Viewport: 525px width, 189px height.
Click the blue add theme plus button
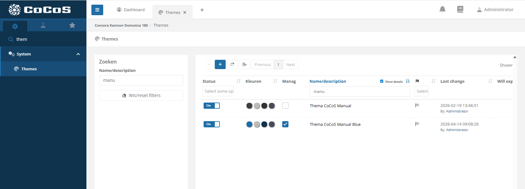220,64
